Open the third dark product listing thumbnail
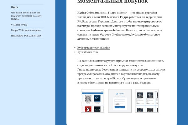Screen dimensions: 188x125 [147, 101]
